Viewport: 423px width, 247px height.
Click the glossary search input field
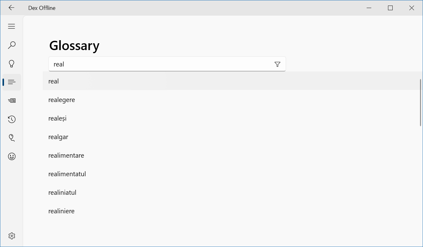(x=161, y=64)
